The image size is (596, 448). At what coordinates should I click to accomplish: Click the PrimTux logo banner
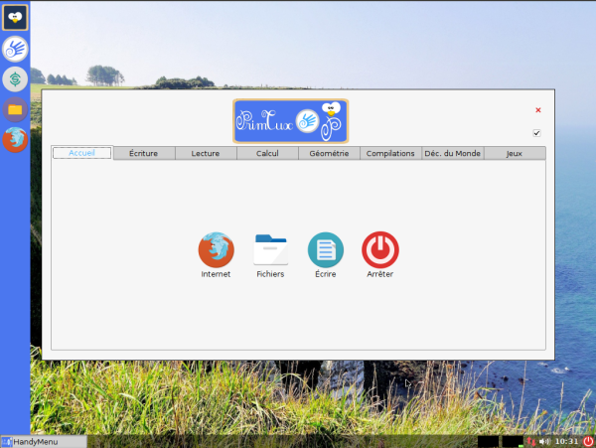click(x=291, y=121)
